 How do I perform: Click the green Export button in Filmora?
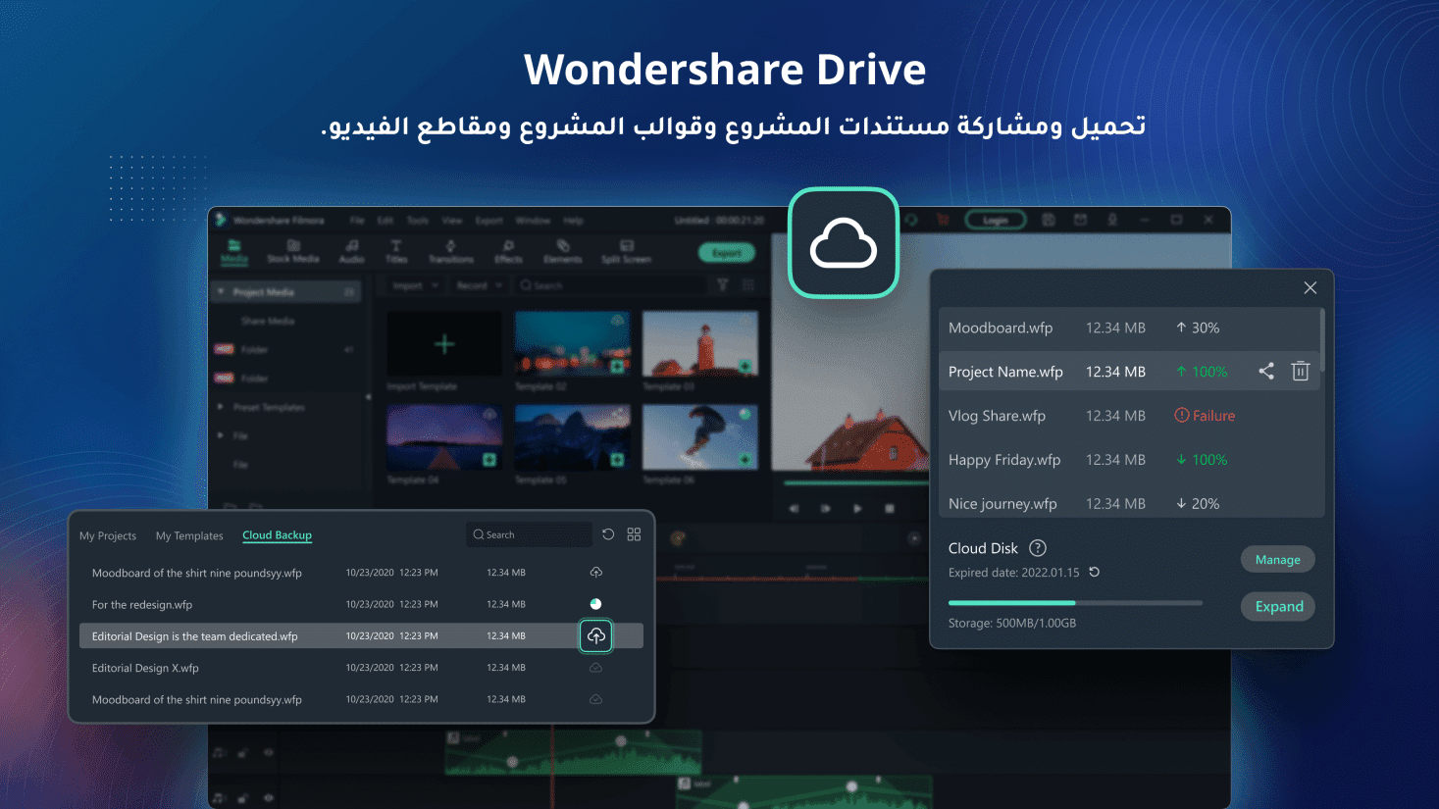727,253
